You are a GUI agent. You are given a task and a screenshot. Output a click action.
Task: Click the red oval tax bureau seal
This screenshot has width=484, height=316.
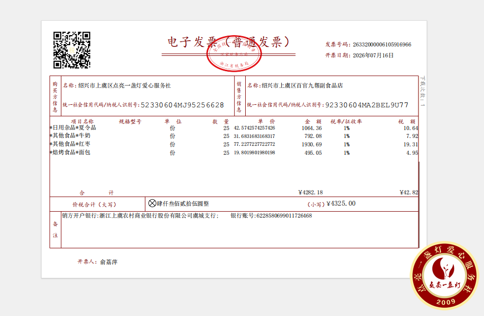click(x=234, y=53)
